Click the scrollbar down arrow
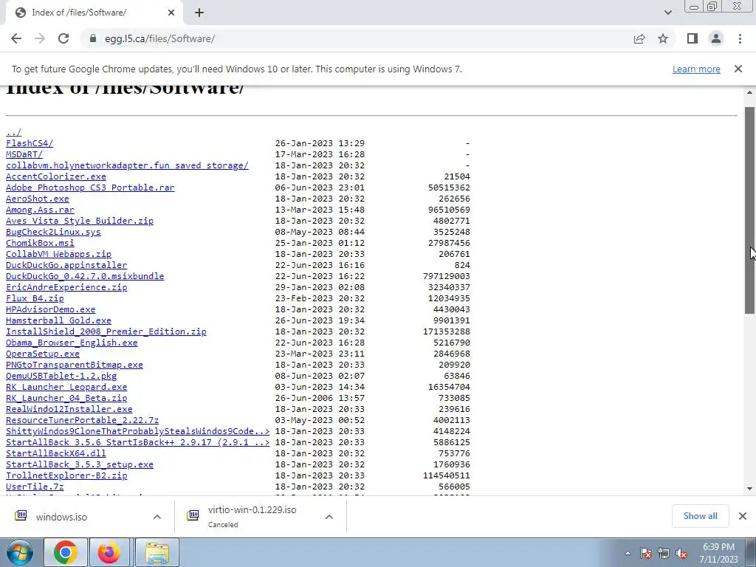This screenshot has height=567, width=756. [750, 489]
